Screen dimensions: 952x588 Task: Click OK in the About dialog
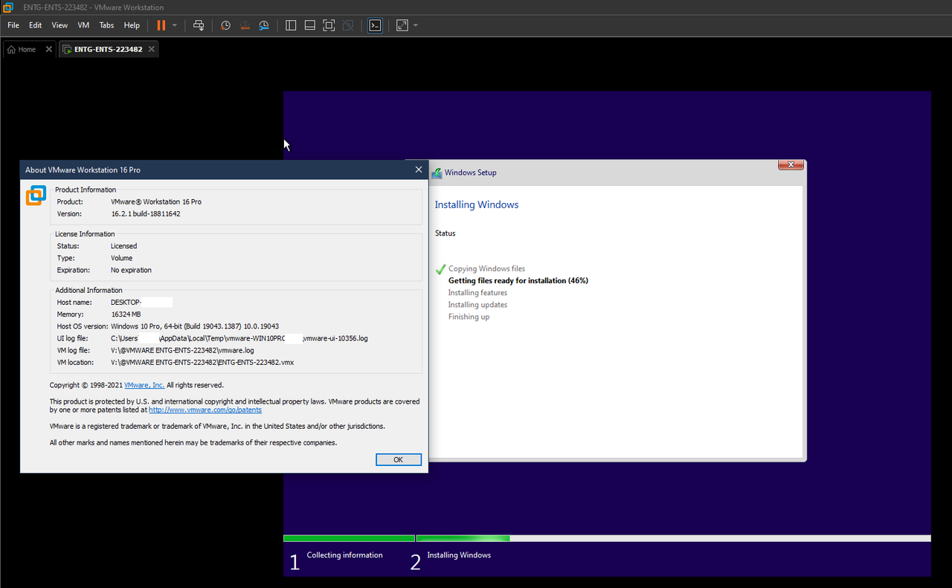tap(399, 459)
